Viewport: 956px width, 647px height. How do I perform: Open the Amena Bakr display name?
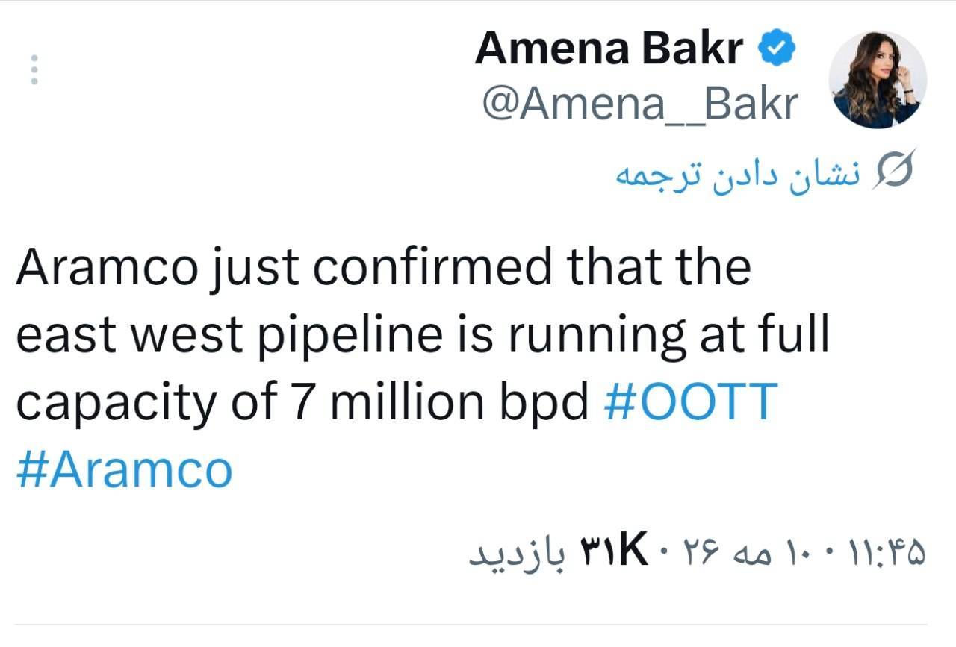[x=609, y=49]
